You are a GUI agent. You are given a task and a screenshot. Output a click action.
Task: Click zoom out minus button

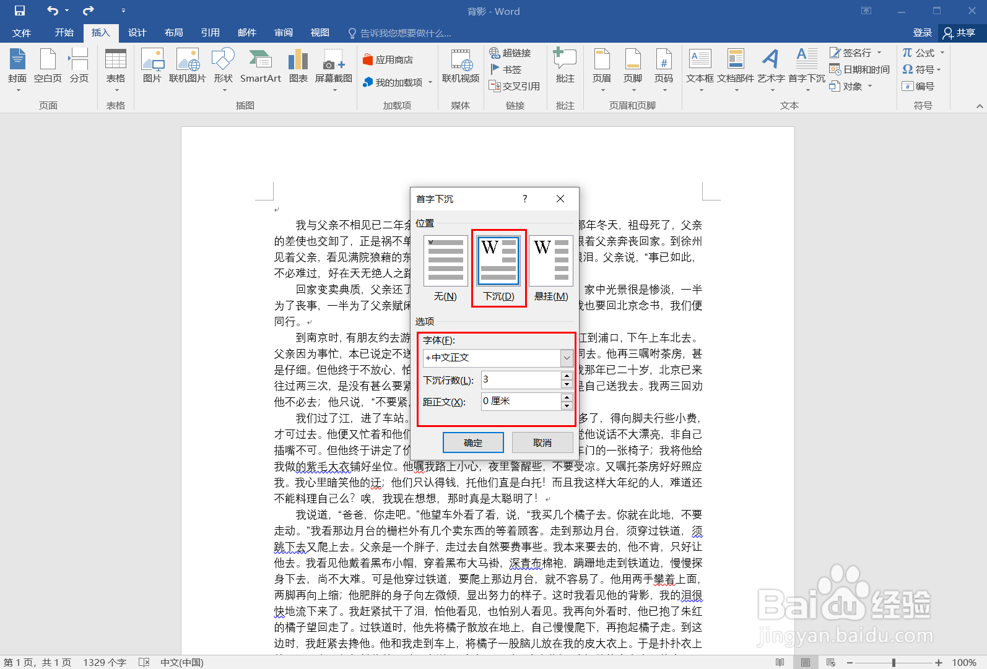(850, 662)
